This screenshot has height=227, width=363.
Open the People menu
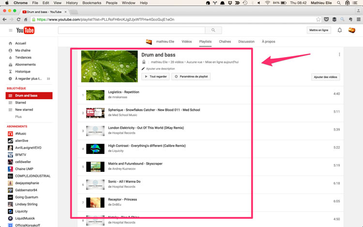tap(112, 3)
